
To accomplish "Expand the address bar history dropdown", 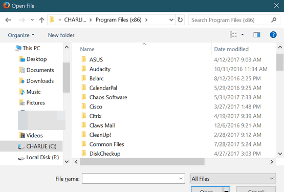I will (171, 20).
